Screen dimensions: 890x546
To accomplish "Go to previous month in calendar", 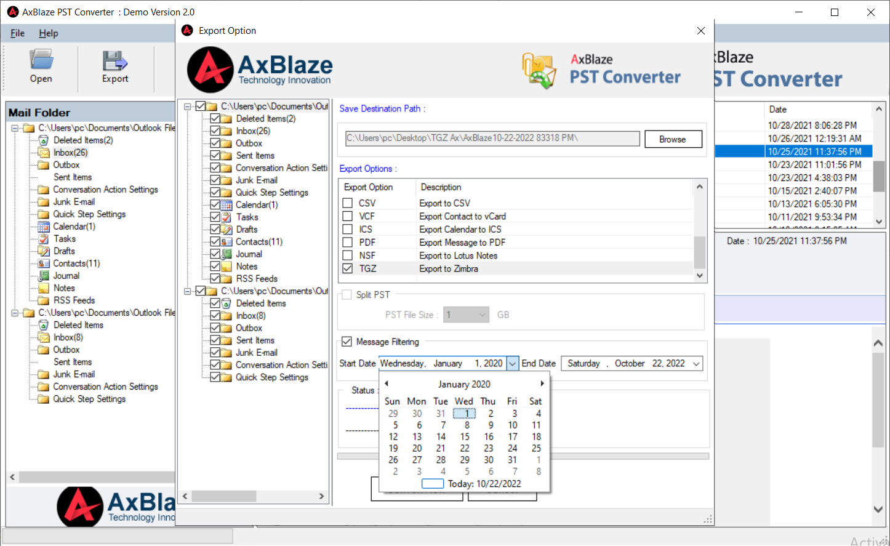I will 387,383.
